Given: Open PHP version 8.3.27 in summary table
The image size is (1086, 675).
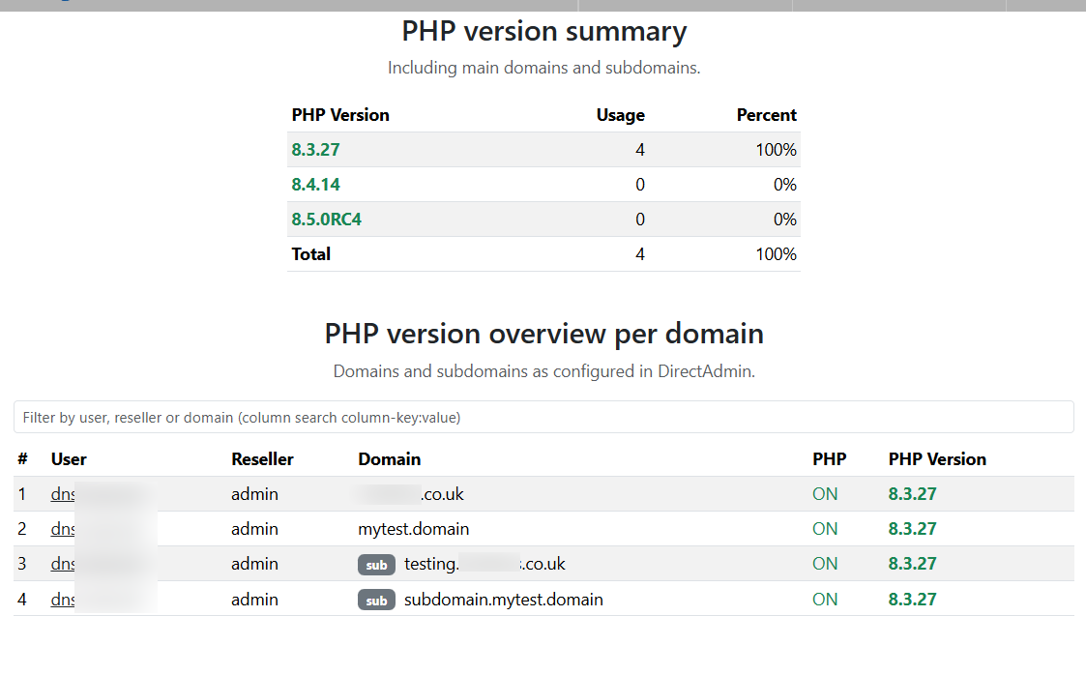Looking at the screenshot, I should click(x=315, y=150).
